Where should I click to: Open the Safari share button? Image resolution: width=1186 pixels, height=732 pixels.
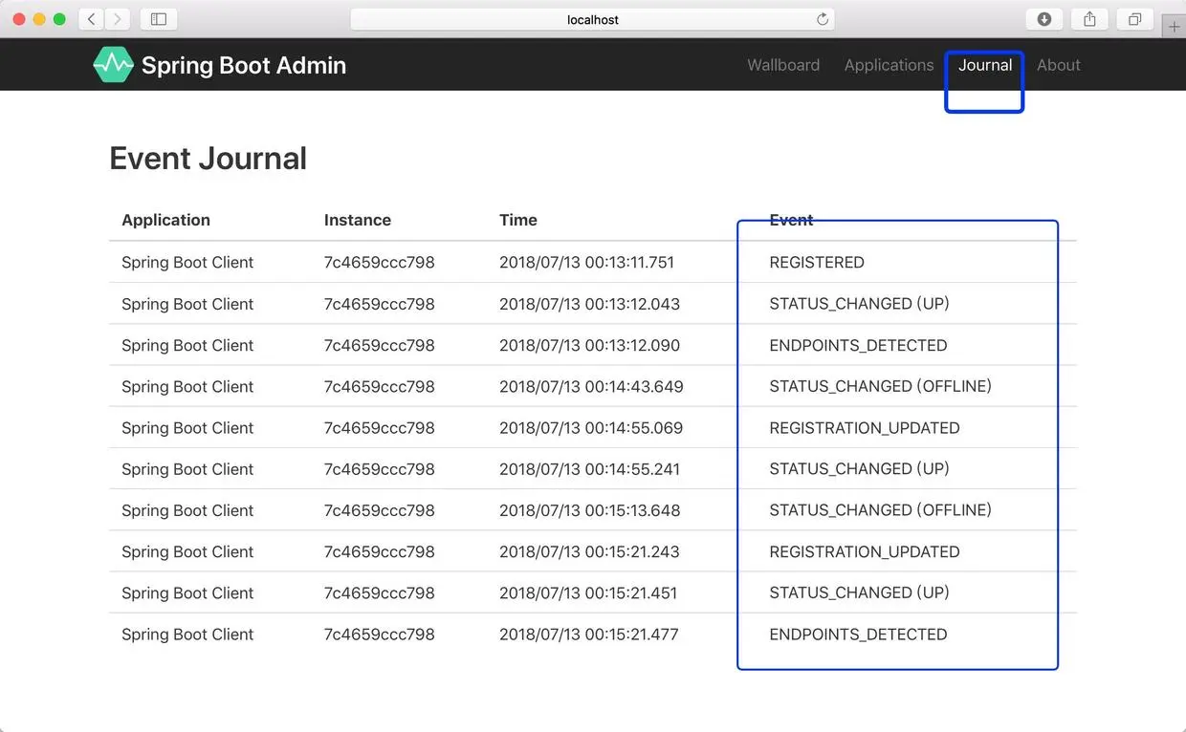point(1089,19)
